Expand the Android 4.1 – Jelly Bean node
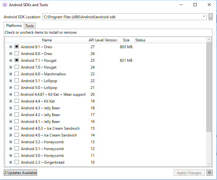 pos(11,121)
